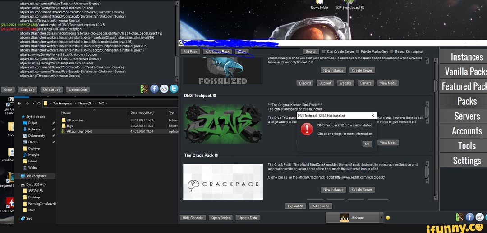
Task: Click the Facebook icon in the console window
Action: tap(154, 89)
